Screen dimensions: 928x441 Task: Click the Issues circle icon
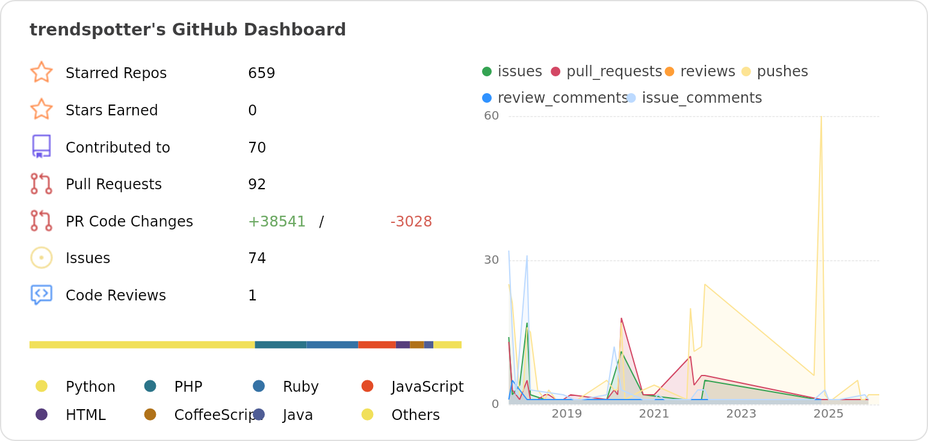tap(42, 257)
